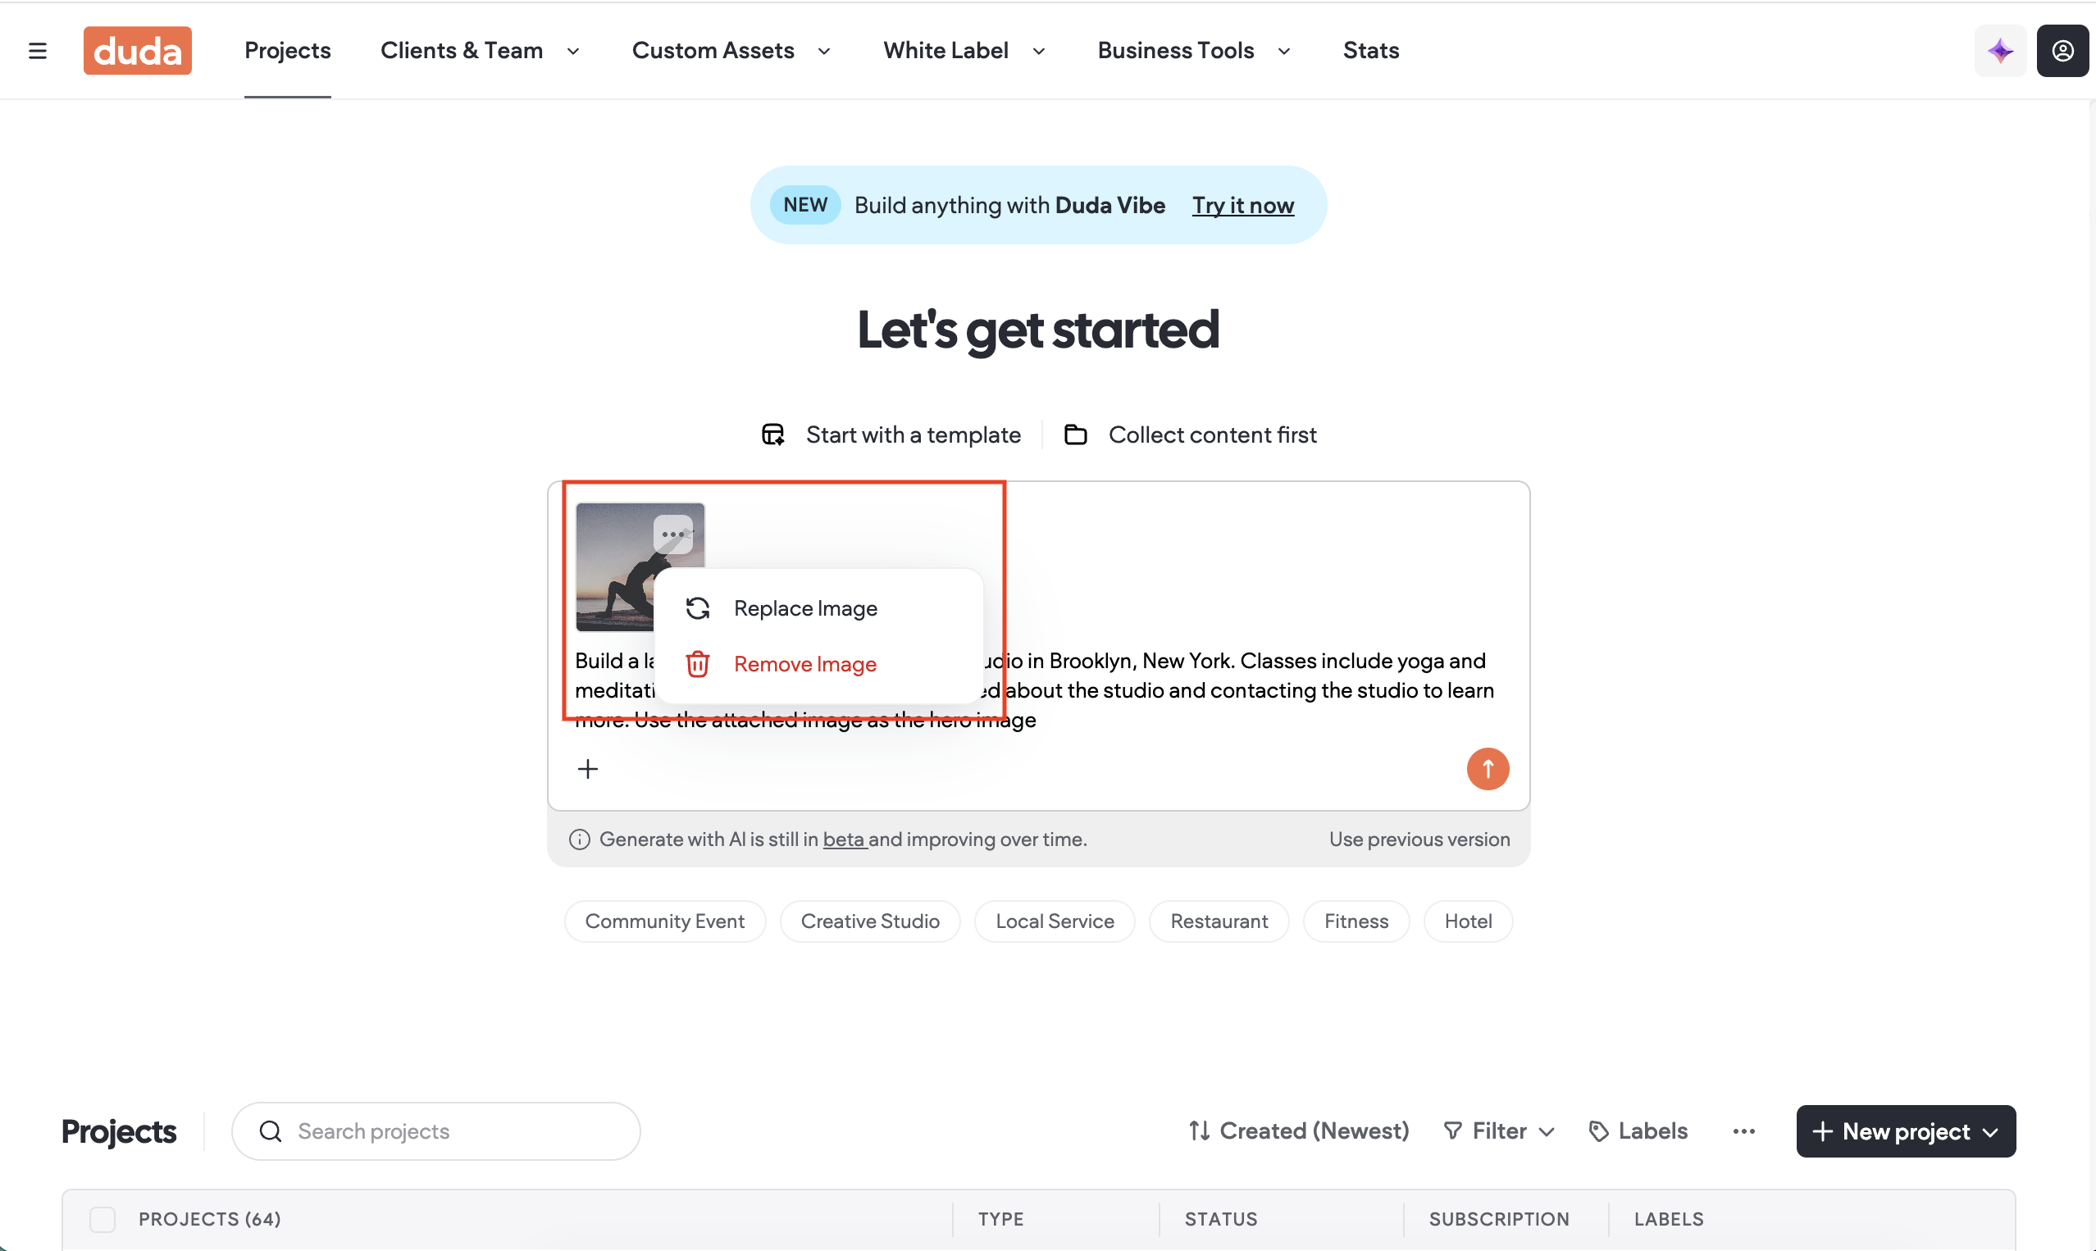The height and width of the screenshot is (1251, 2096).
Task: Toggle the select-all projects checkbox
Action: click(x=102, y=1219)
